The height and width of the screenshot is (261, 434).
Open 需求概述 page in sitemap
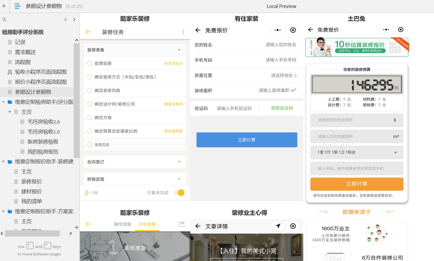point(25,52)
